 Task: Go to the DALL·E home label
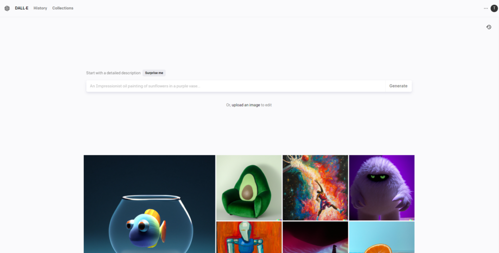click(21, 8)
